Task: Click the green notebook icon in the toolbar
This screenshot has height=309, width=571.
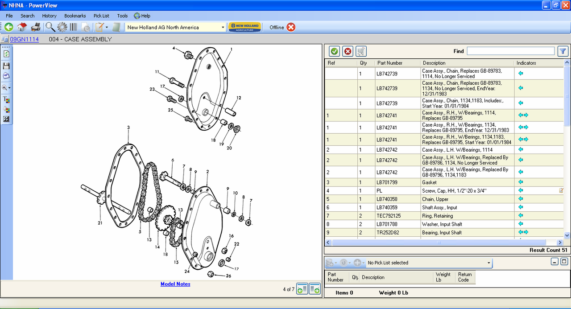Action: click(x=116, y=27)
